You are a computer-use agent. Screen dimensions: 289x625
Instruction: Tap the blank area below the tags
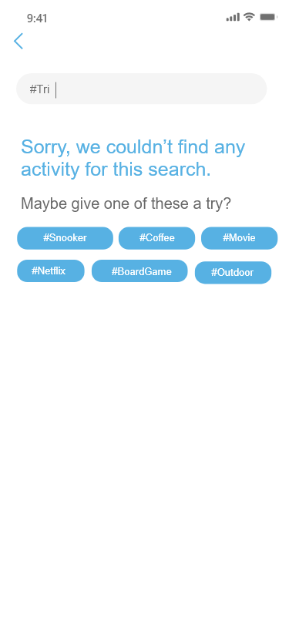pos(144,439)
